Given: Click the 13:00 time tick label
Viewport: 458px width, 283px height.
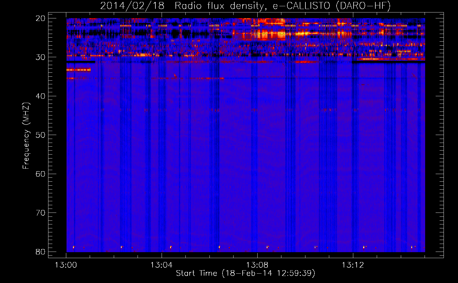Looking at the screenshot, I should pyautogui.click(x=66, y=265).
